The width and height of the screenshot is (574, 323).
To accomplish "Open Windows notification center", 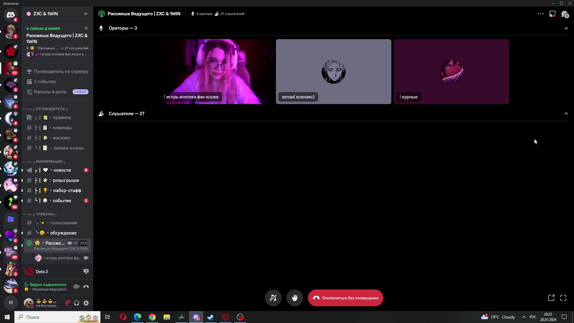I will (x=564, y=317).
